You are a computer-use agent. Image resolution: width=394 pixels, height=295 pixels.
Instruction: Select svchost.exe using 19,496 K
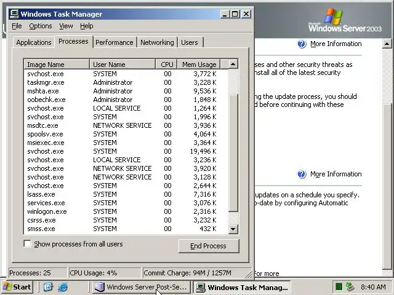tap(126, 151)
